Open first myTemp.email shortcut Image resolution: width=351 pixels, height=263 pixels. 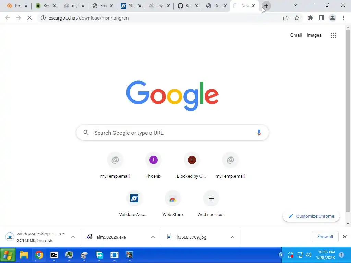tap(115, 165)
